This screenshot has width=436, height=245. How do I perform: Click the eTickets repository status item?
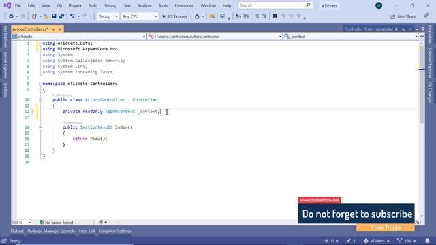point(377,241)
